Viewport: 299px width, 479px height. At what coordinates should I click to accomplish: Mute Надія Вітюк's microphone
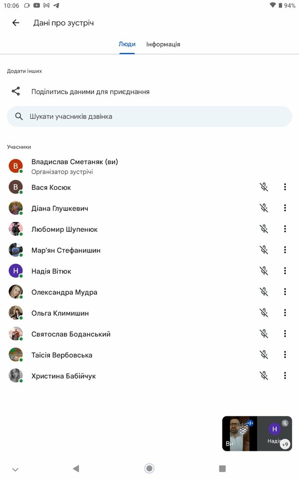[x=264, y=271]
